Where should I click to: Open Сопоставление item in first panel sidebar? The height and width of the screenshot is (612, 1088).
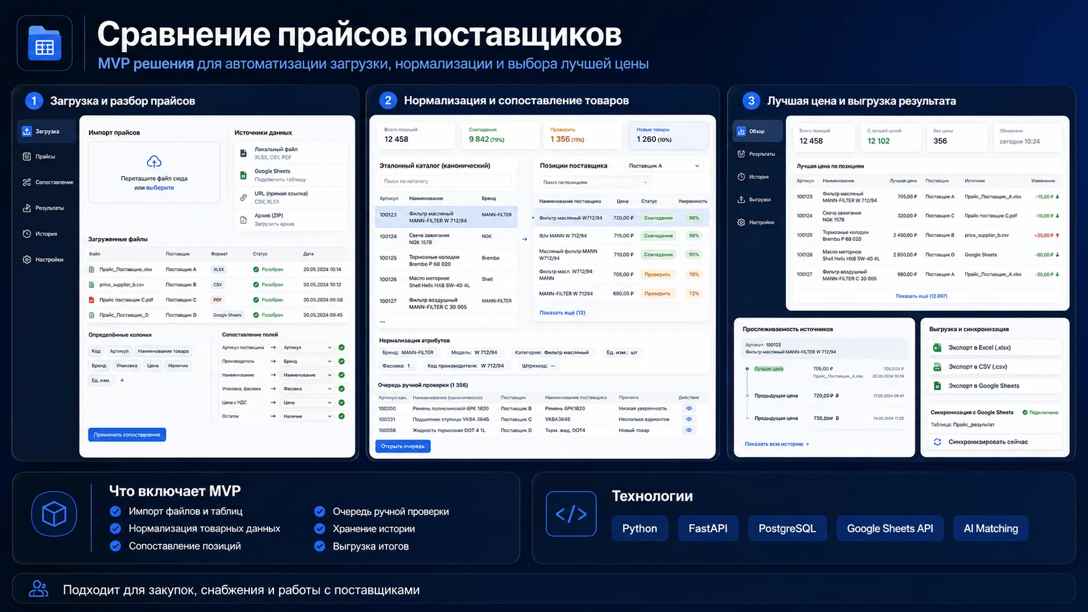[x=47, y=182]
